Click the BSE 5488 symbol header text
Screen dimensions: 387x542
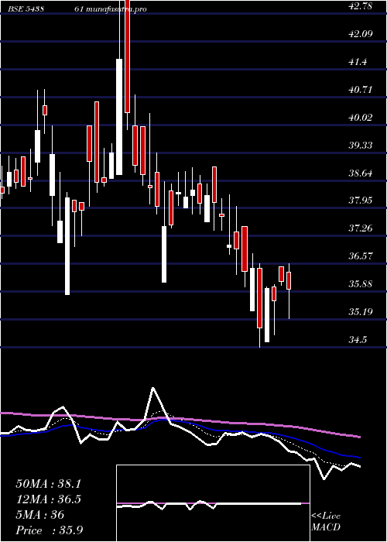click(26, 9)
